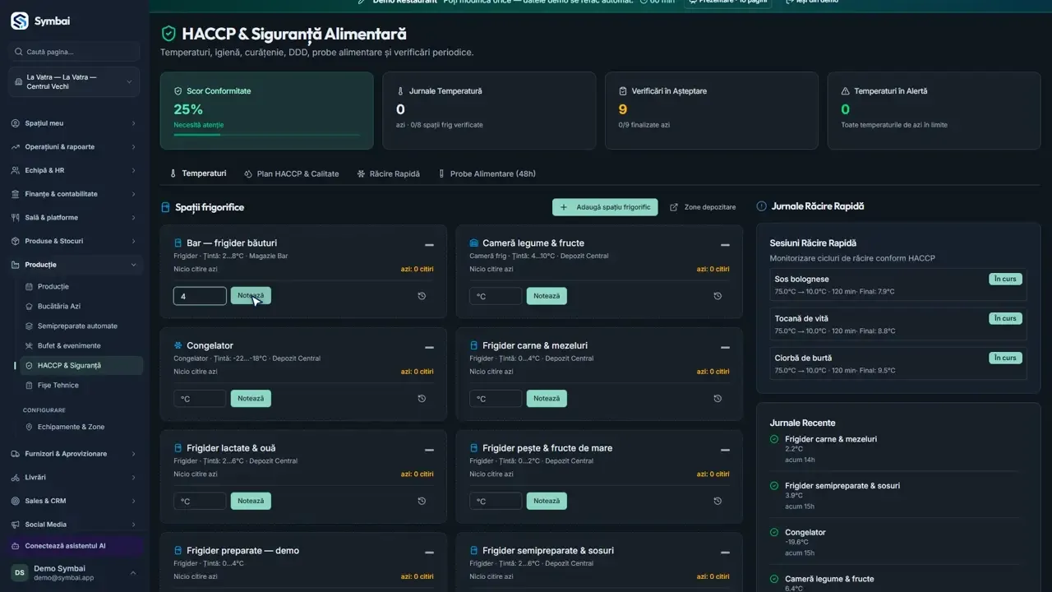
Task: Switch to Plan HACCP & Calitate tab
Action: 292,174
